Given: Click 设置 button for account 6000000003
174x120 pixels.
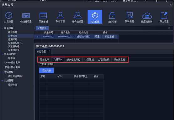Looking at the screenshot, I should [x=97, y=37].
